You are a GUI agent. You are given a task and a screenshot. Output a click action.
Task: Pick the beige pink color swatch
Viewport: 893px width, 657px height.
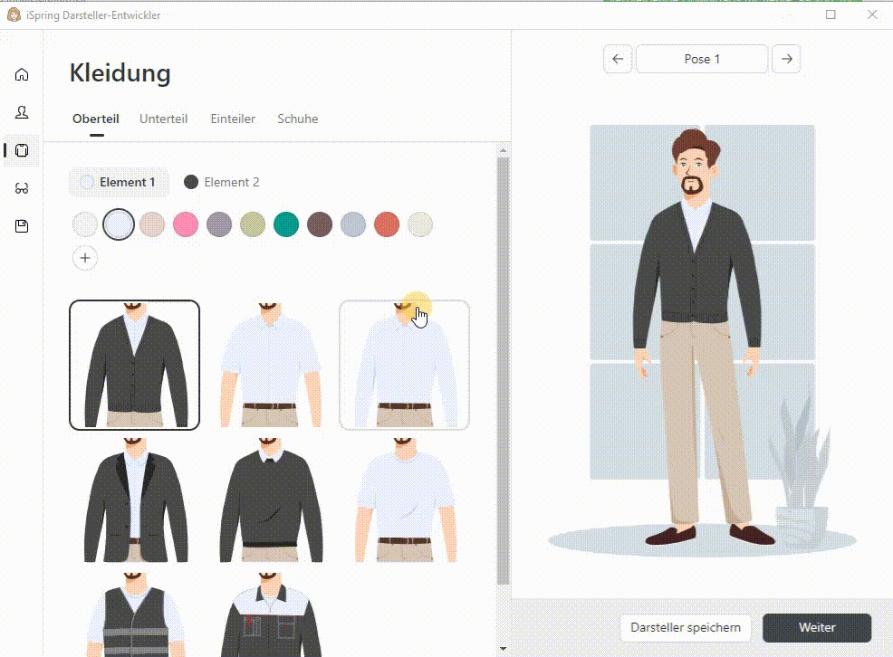click(x=152, y=224)
